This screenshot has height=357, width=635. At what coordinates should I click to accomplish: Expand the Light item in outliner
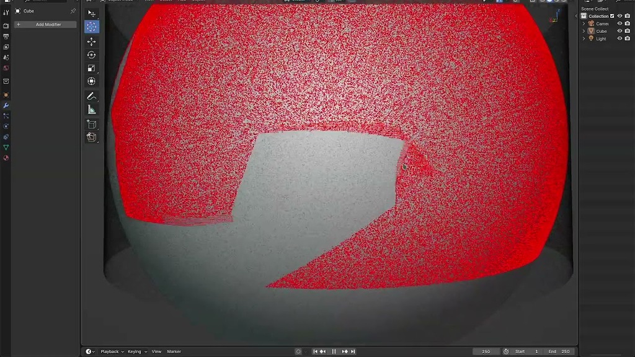point(584,38)
